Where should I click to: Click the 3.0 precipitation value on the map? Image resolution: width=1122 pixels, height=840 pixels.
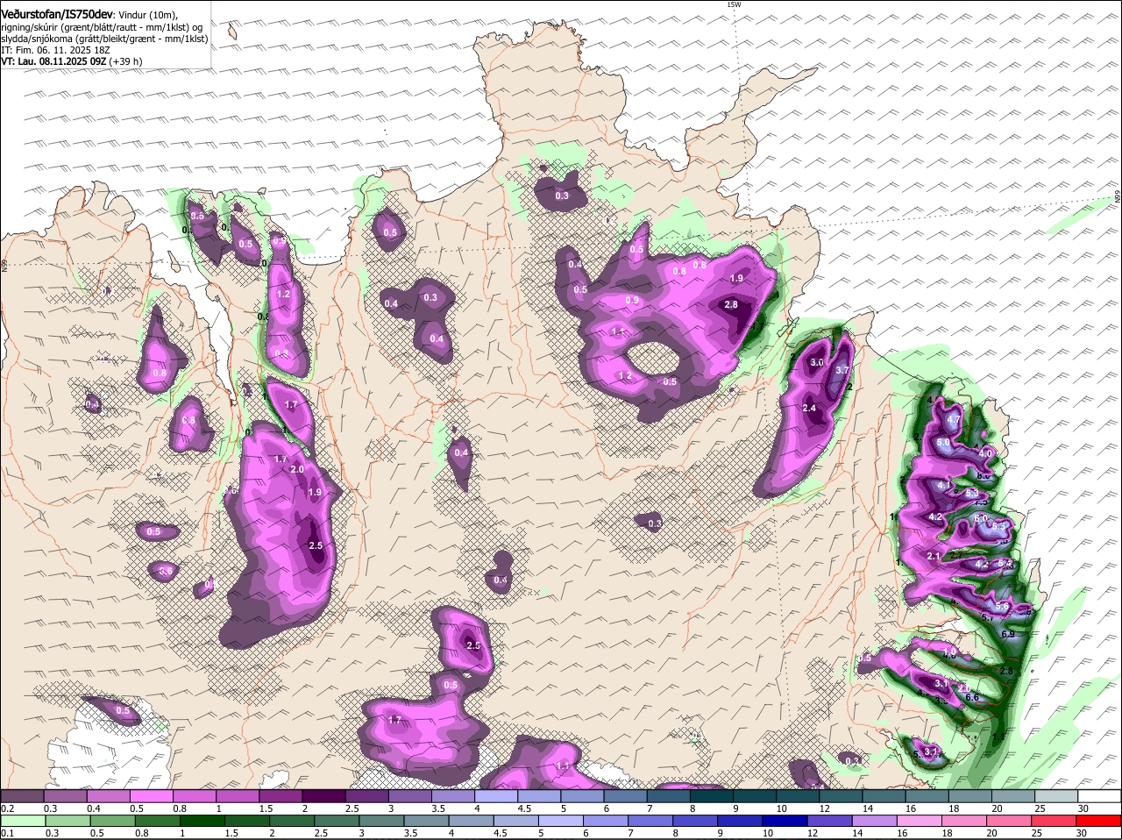817,362
